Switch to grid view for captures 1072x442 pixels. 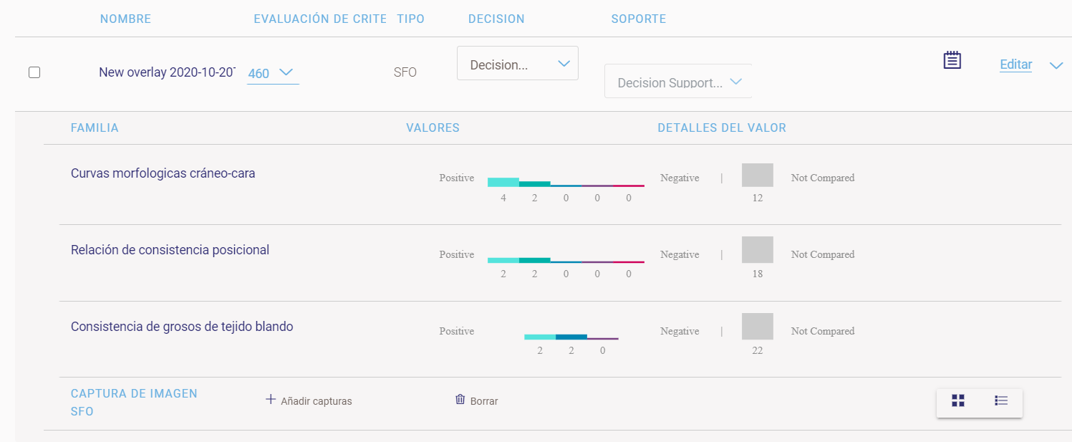coord(958,400)
